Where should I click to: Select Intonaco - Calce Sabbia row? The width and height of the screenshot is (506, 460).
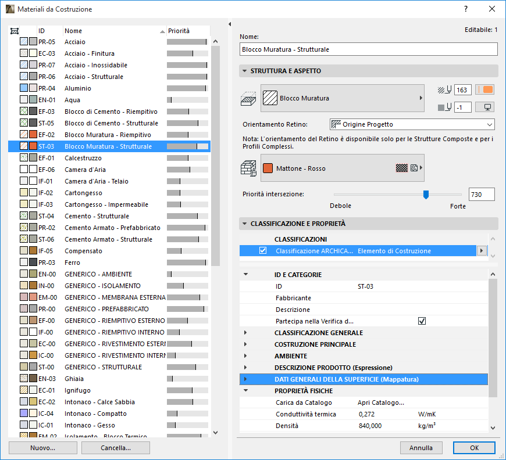[109, 401]
